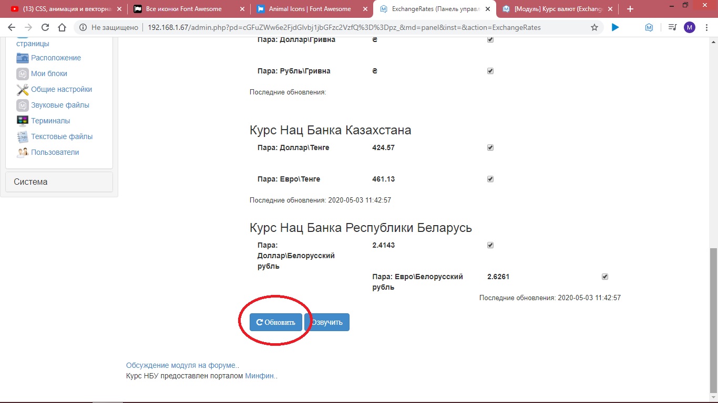718x403 pixels.
Task: Click the Пользователи people icon
Action: (23, 152)
